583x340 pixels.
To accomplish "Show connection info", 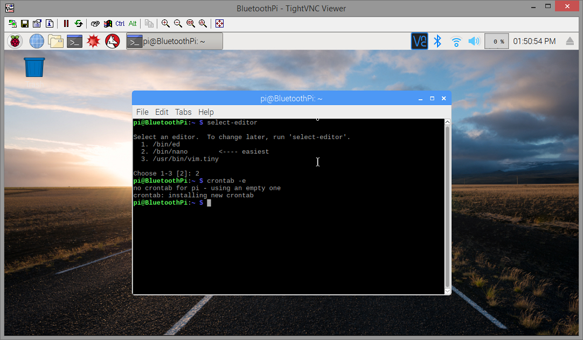I will [50, 23].
